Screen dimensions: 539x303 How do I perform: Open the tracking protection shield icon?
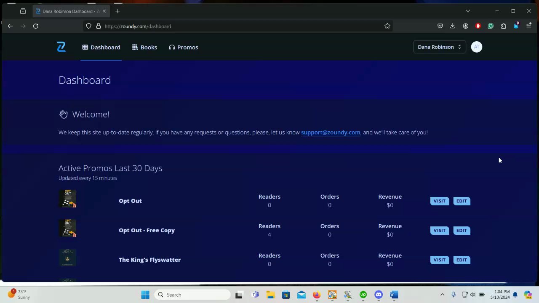pyautogui.click(x=88, y=26)
